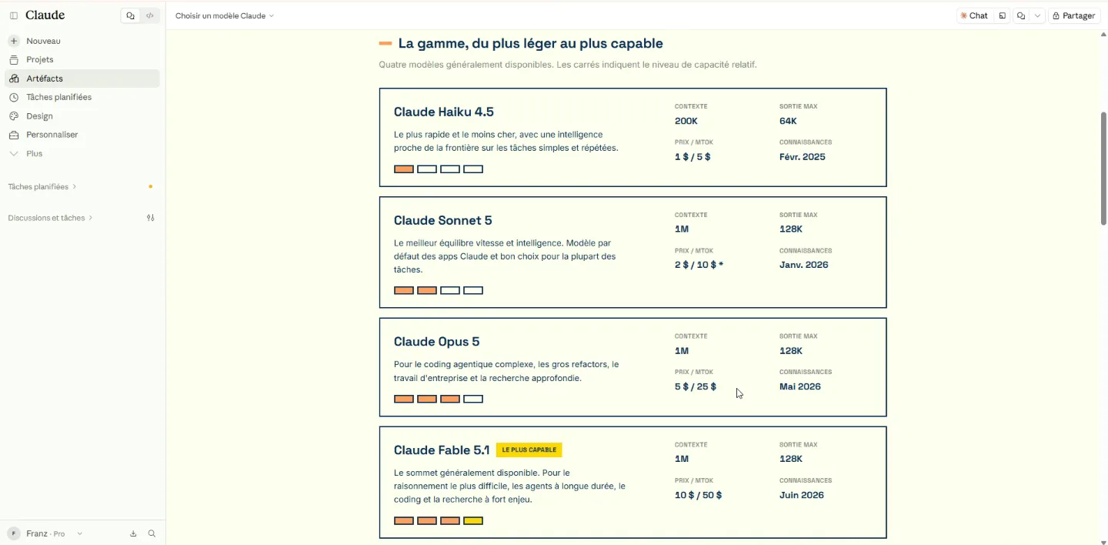
Task: Click knowledge date 'Janv. 2026'
Action: coord(804,265)
